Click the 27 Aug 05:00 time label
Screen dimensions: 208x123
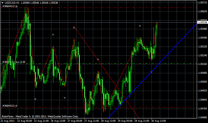pos(75,121)
